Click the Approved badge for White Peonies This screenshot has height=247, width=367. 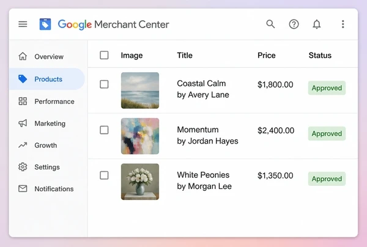[327, 179]
